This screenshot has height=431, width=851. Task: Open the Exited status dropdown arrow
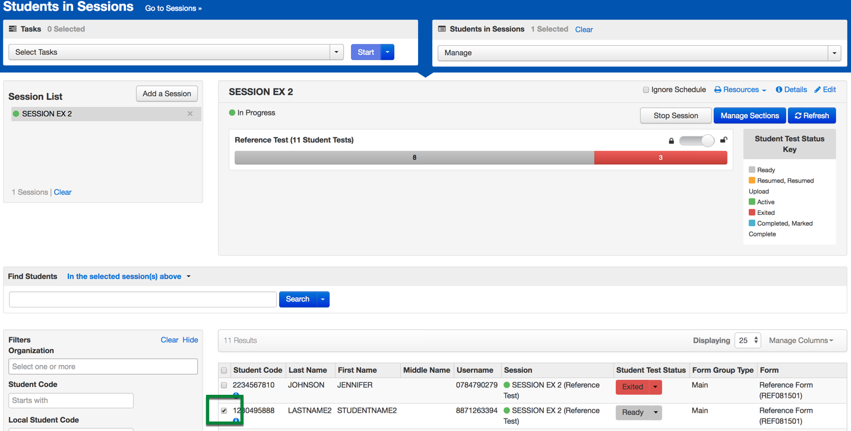click(x=655, y=387)
